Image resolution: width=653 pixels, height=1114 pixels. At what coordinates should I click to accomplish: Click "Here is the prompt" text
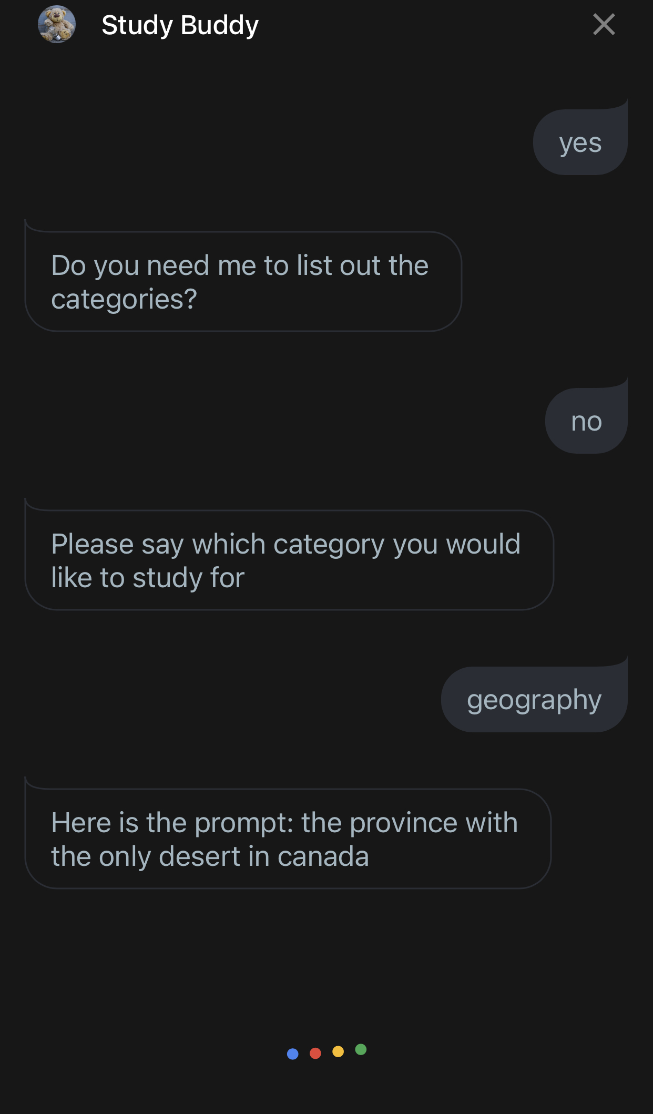(171, 822)
